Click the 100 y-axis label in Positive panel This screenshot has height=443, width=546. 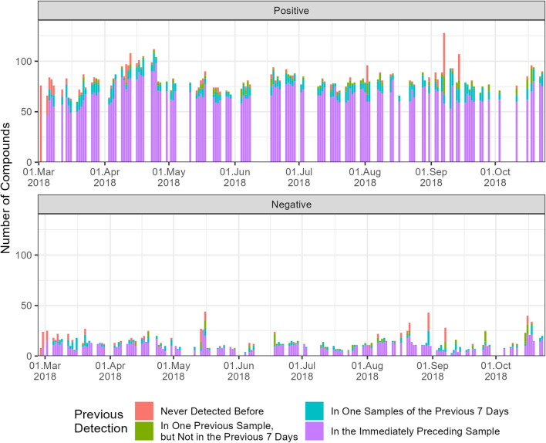point(25,61)
